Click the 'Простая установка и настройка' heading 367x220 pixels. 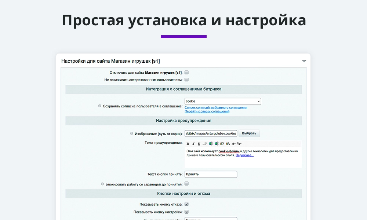(184, 20)
